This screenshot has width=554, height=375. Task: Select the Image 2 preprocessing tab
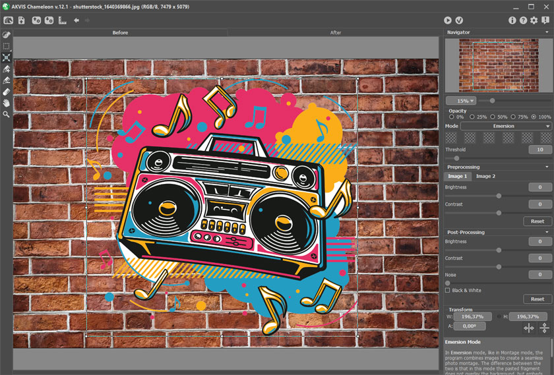tap(485, 176)
